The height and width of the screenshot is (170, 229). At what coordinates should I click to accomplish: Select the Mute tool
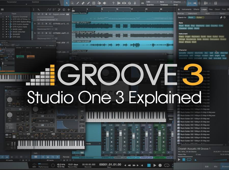[x=94, y=3]
